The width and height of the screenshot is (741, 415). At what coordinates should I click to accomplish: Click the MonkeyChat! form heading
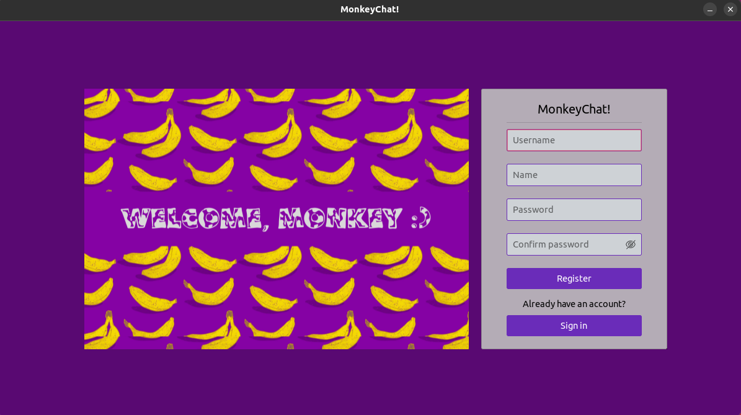[574, 109]
